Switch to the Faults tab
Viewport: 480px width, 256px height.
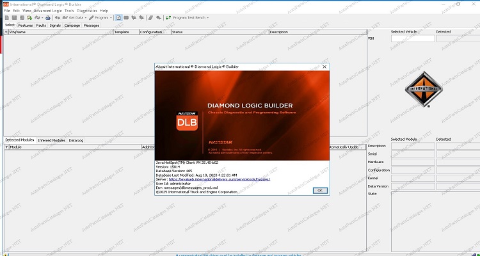(40, 26)
